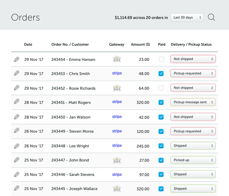Image resolution: width=229 pixels, height=196 pixels.
Task: Edit order 243451 with the pencil icon
Action: pos(17,102)
